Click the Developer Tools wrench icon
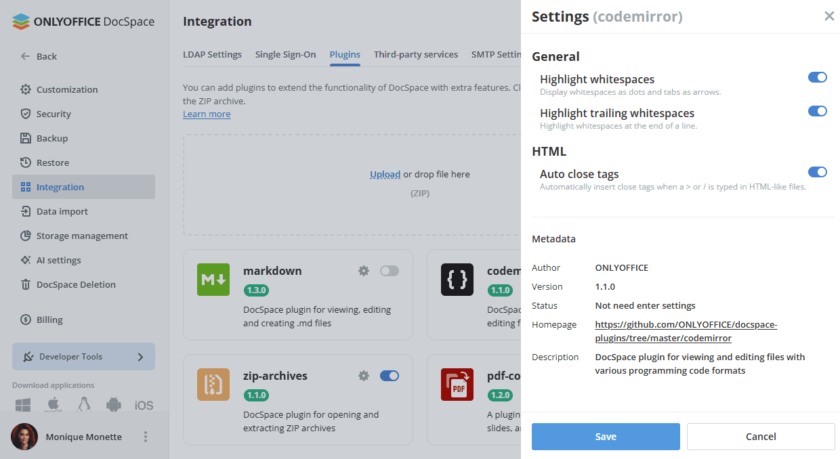Image resolution: width=840 pixels, height=459 pixels. (28, 357)
